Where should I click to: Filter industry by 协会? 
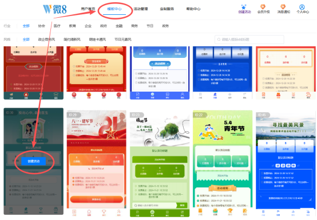pos(41,26)
